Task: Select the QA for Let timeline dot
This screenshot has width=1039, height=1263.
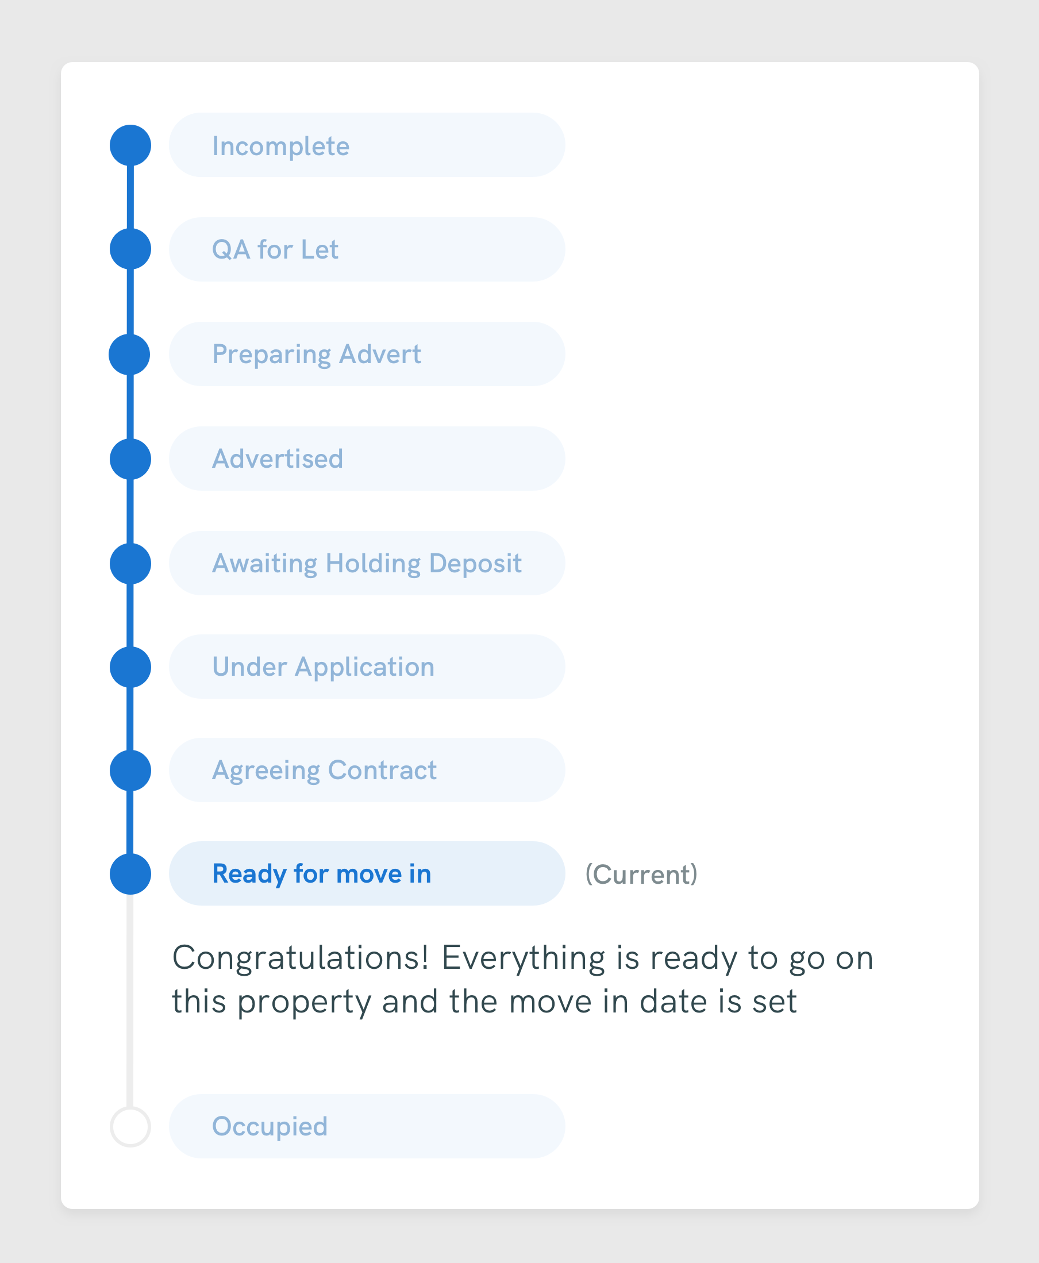Action: tap(130, 249)
